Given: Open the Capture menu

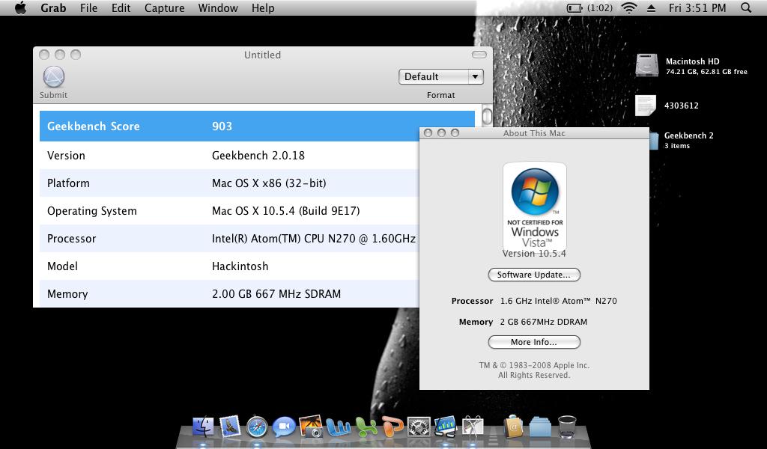Looking at the screenshot, I should (164, 7).
